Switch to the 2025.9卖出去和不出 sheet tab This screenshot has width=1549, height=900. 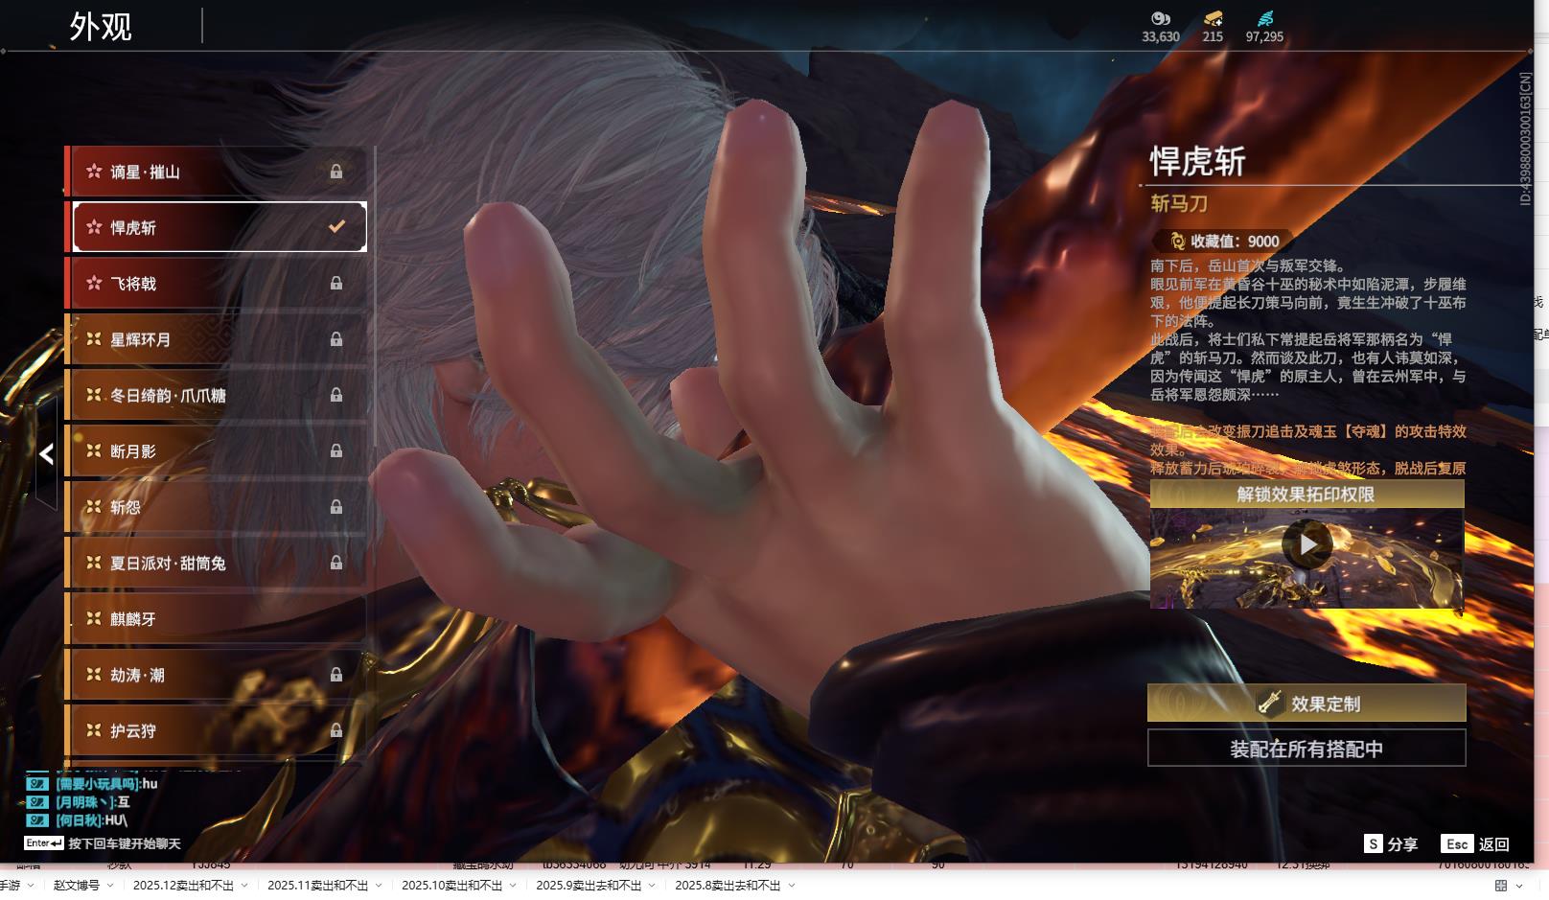pyautogui.click(x=588, y=886)
